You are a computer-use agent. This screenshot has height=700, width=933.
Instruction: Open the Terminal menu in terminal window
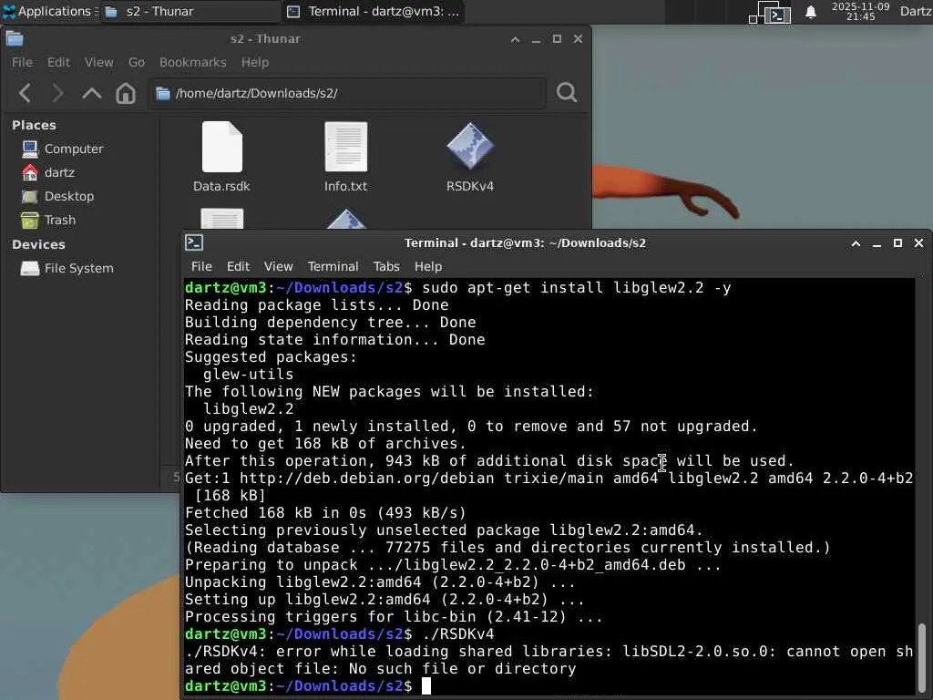(333, 267)
